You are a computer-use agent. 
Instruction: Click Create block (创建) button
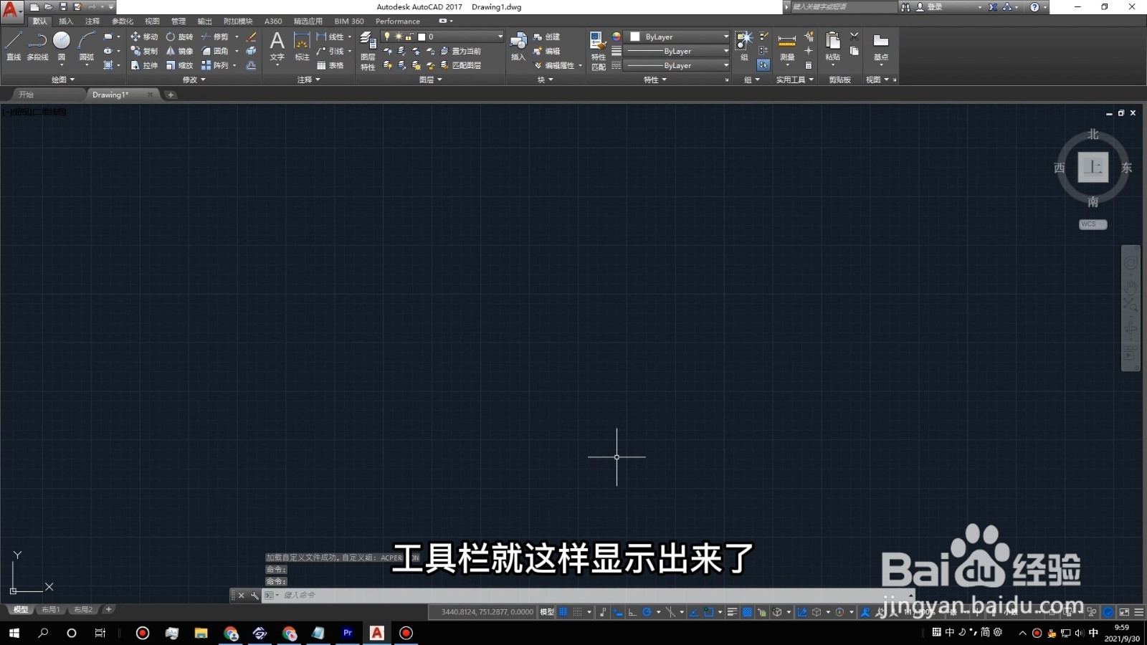click(547, 37)
